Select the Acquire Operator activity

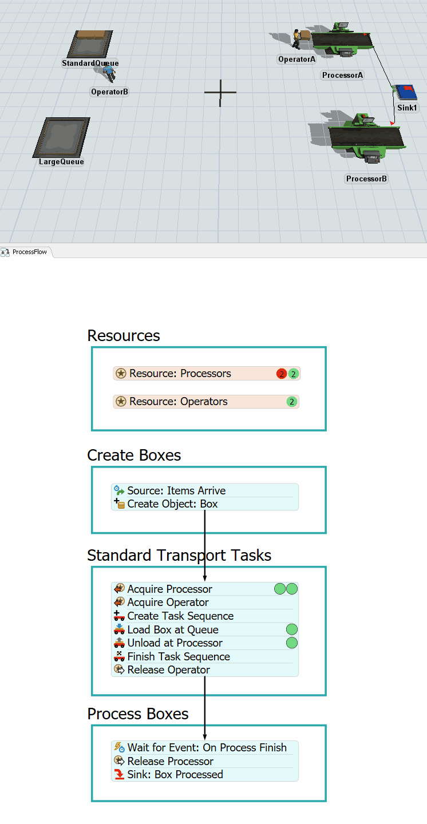[168, 603]
